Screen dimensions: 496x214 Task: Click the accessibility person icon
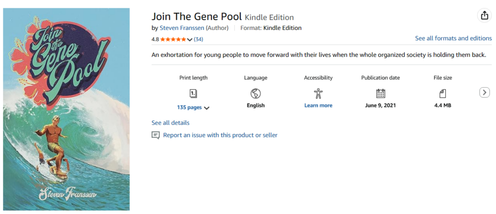pos(318,93)
